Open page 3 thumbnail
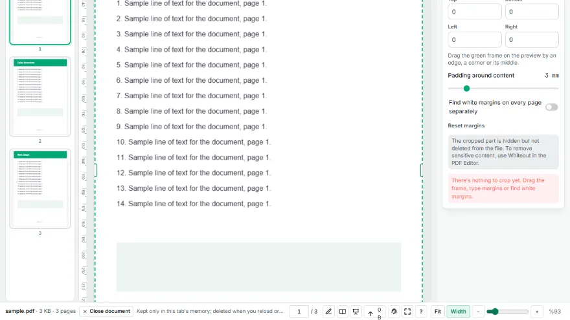 pyautogui.click(x=40, y=189)
